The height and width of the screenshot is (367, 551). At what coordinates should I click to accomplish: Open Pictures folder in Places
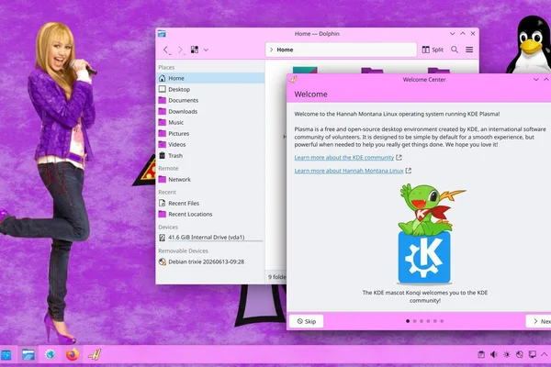[210, 133]
